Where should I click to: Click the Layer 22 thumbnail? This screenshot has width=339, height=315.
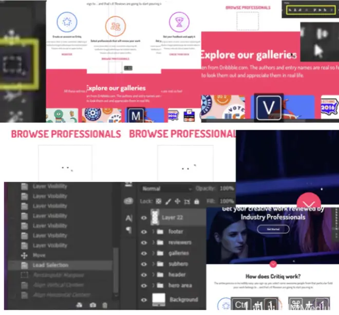[155, 217]
